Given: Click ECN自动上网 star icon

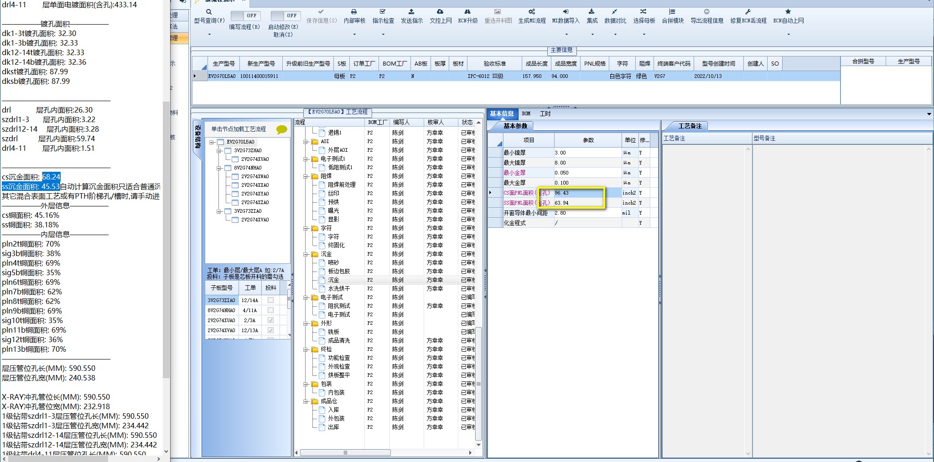Looking at the screenshot, I should (788, 12).
